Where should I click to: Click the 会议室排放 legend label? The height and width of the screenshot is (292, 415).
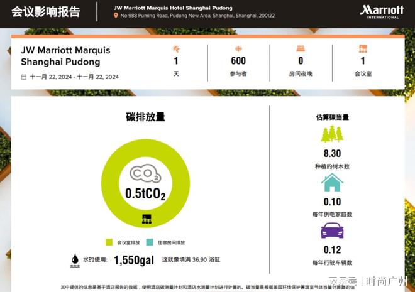pyautogui.click(x=128, y=242)
